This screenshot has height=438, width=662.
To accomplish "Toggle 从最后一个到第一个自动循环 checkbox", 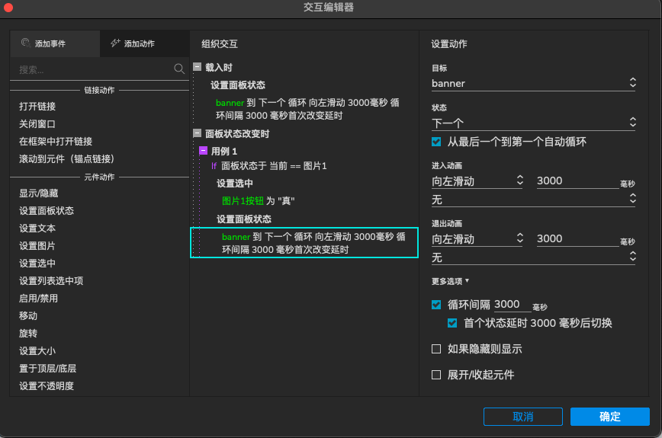I will 436,142.
